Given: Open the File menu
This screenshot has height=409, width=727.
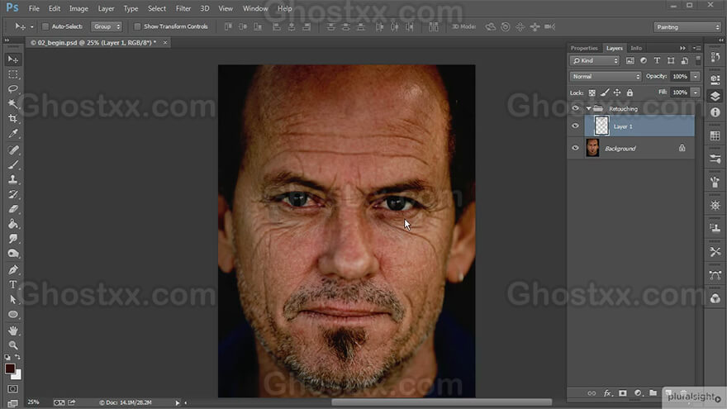Looking at the screenshot, I should pyautogui.click(x=34, y=8).
